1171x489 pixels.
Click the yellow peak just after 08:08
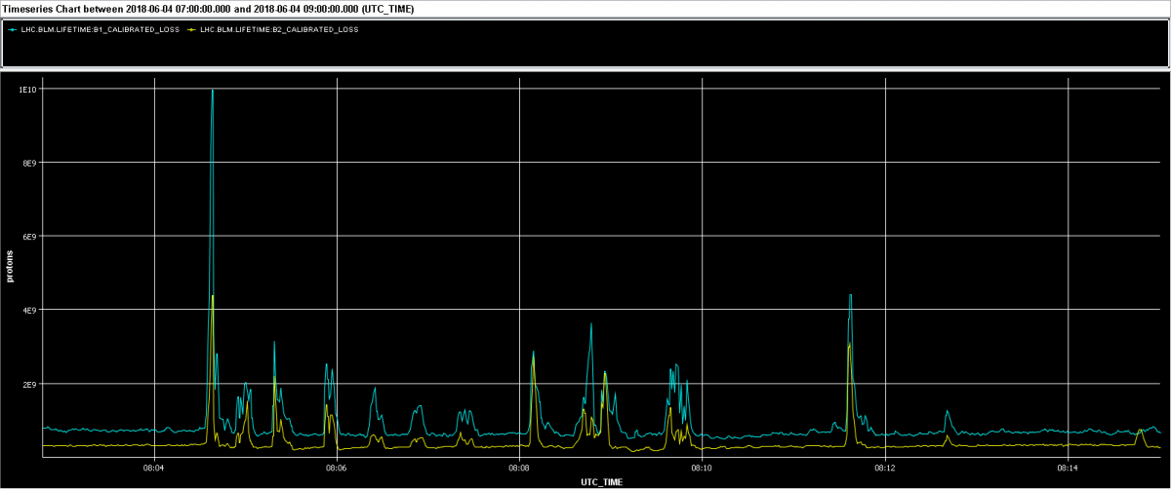coord(533,356)
